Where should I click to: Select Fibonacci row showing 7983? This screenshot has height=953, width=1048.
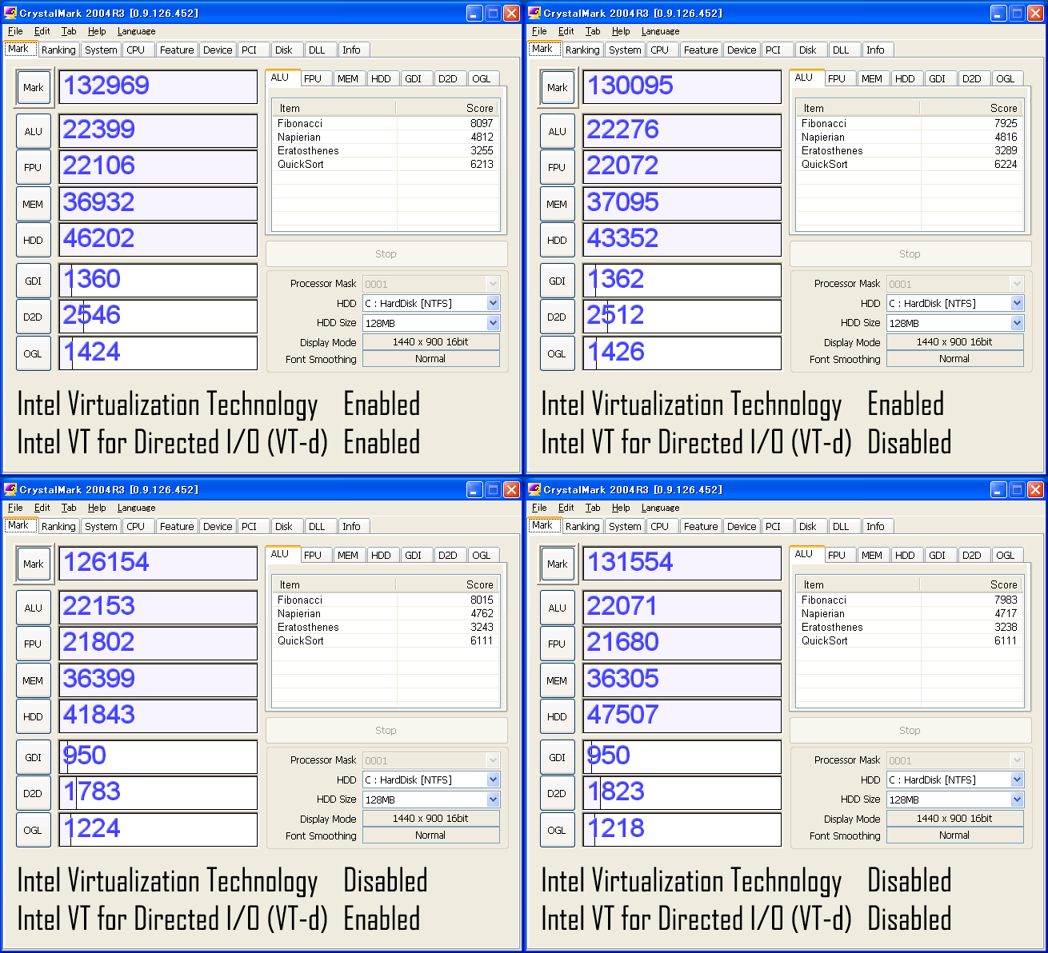910,600
